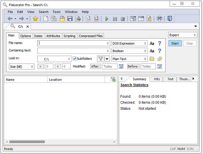The height and width of the screenshot is (154, 203).
Task: Open the Tools menu
Action: click(x=57, y=12)
